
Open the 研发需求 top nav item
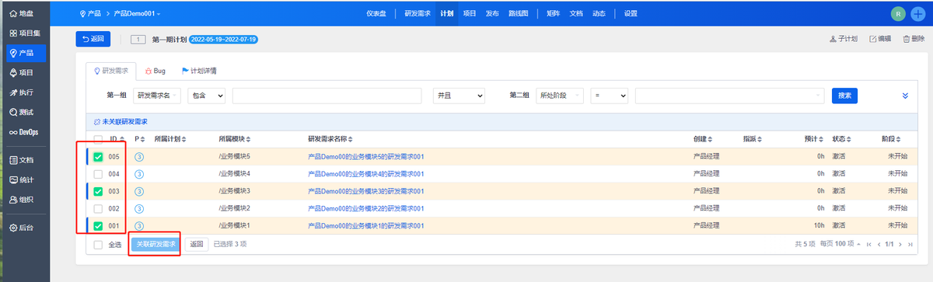(x=418, y=14)
